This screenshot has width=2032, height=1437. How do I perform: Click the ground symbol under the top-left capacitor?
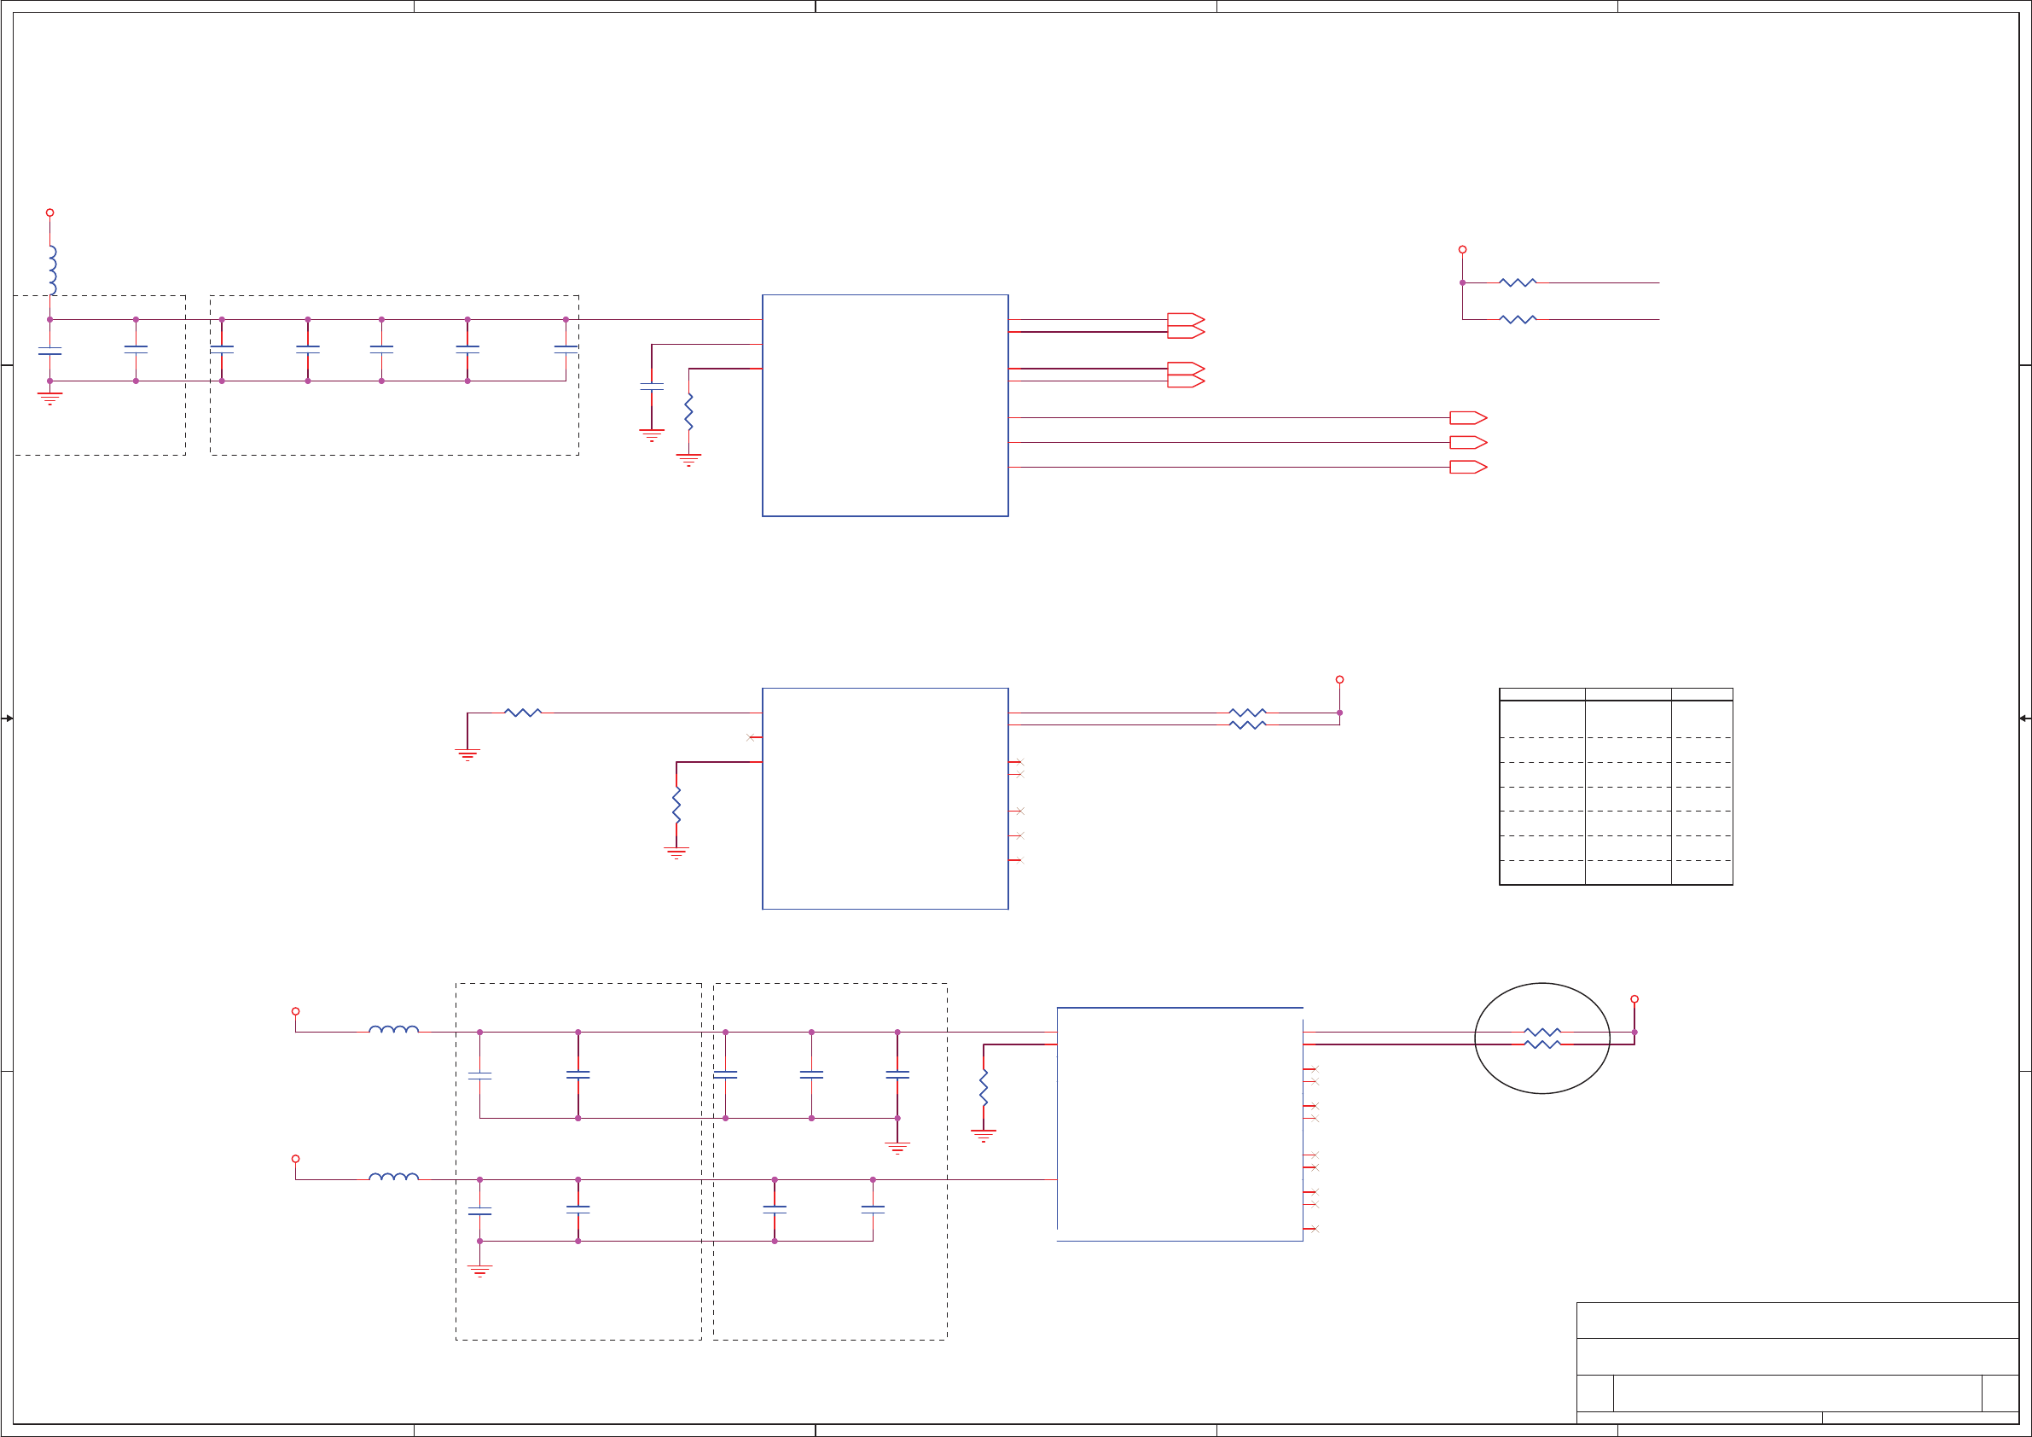coord(49,399)
